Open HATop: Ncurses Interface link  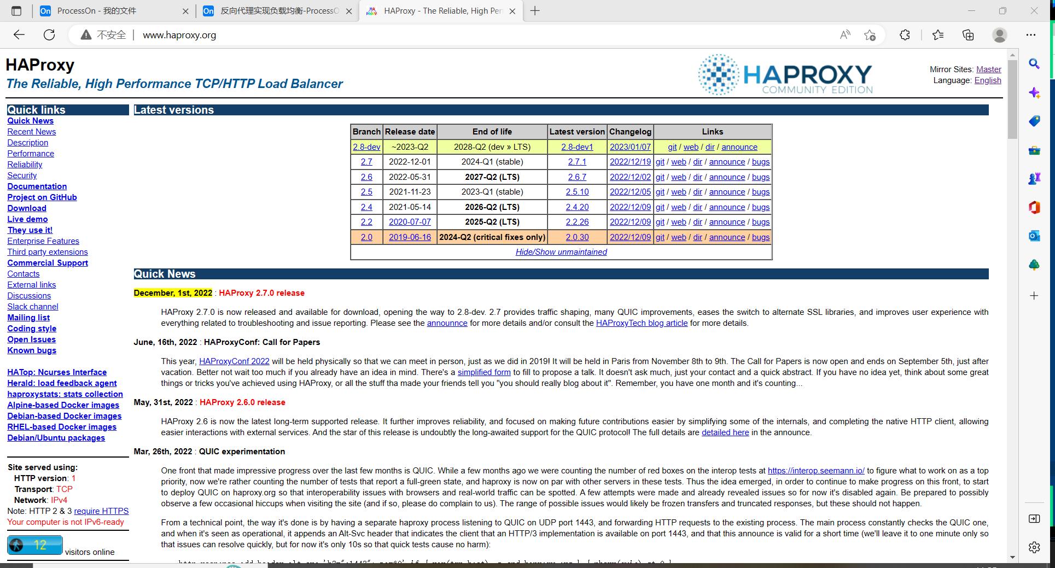click(x=57, y=372)
